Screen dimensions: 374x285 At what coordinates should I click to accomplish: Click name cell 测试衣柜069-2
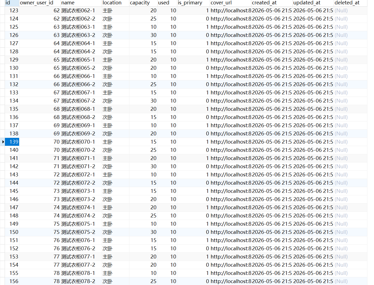[81, 133]
